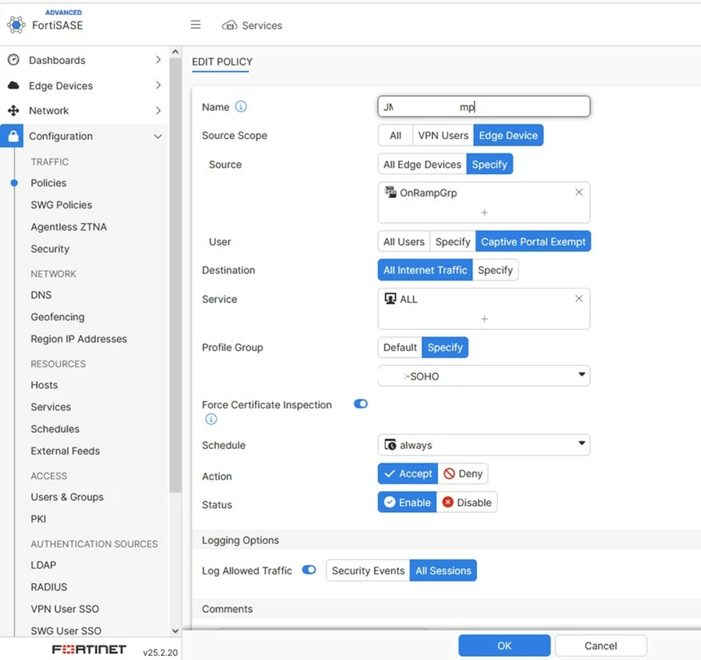This screenshot has height=660, width=701.
Task: Click OK to save policy
Action: coord(504,646)
